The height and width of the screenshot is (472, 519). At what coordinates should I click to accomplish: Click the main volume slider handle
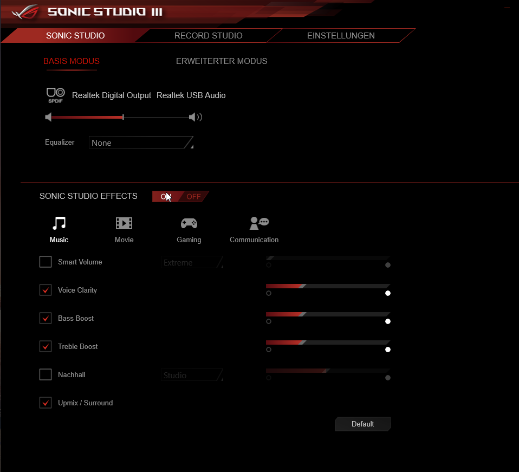123,117
